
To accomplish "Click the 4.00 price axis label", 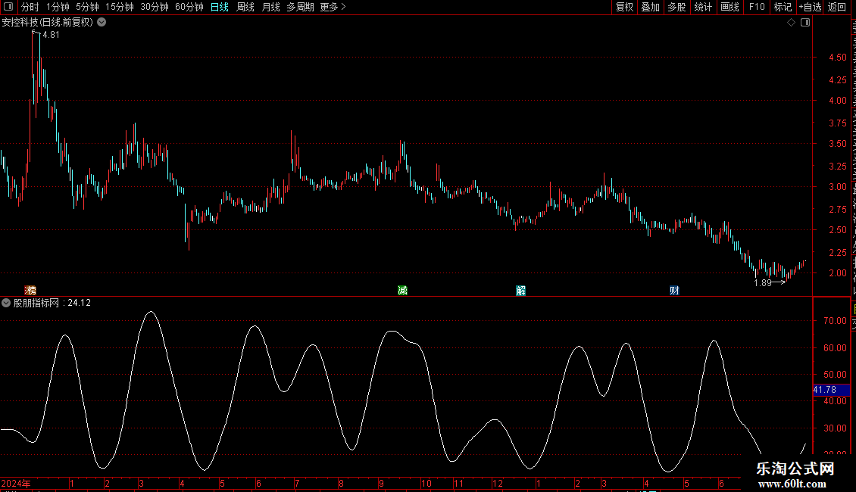I will [837, 101].
